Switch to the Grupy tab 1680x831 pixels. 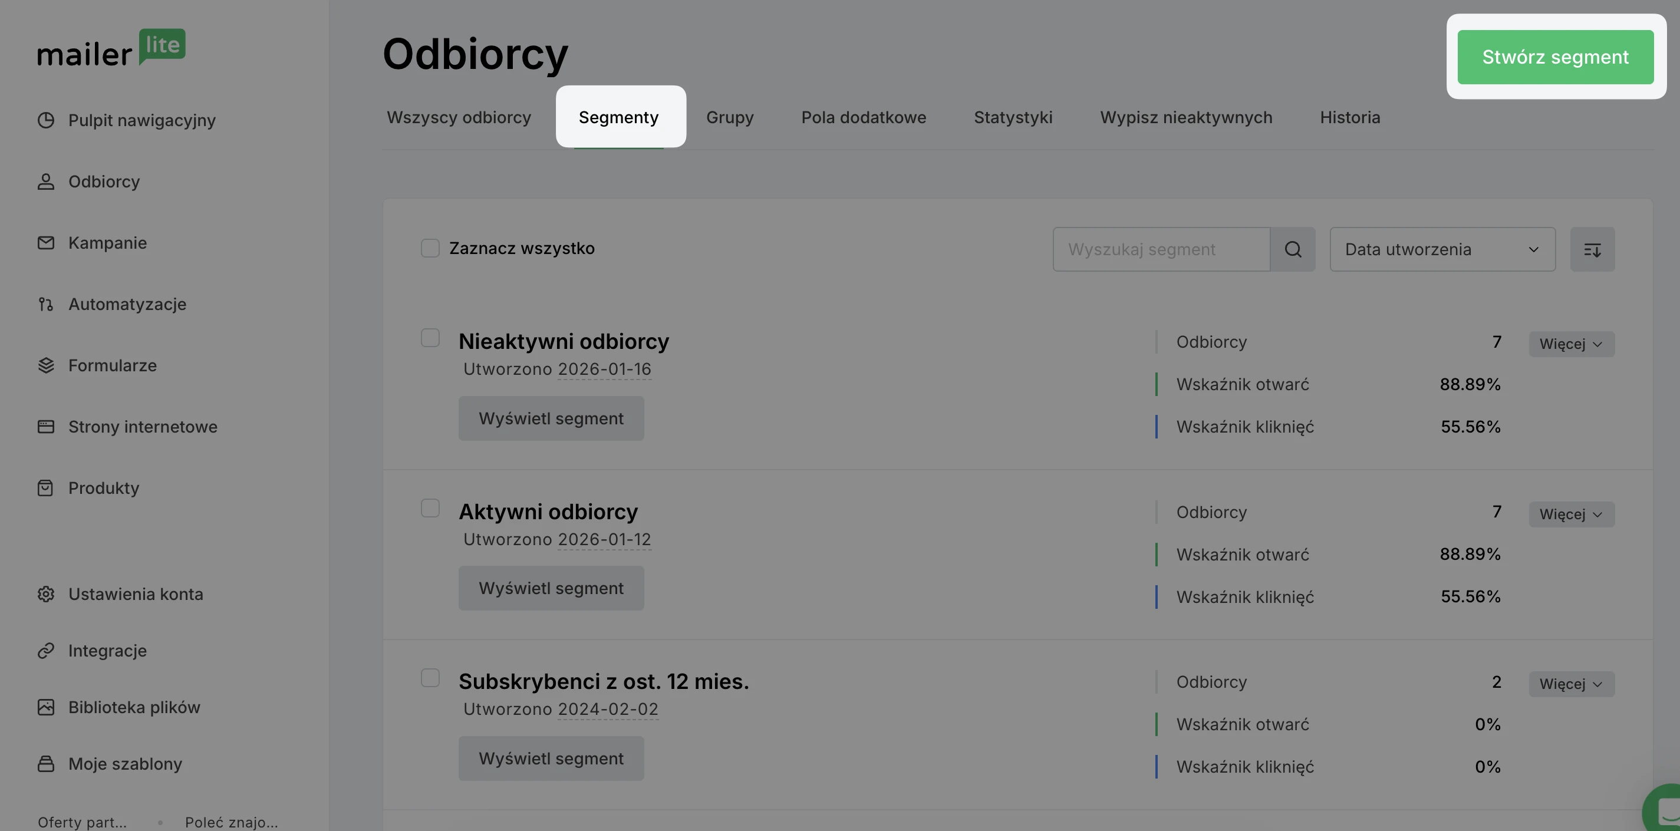tap(729, 117)
